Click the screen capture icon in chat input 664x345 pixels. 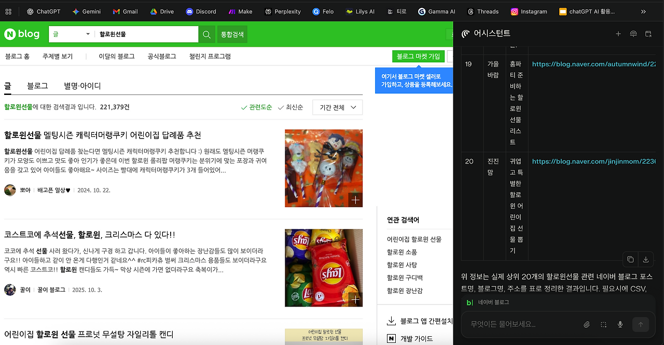pyautogui.click(x=603, y=324)
